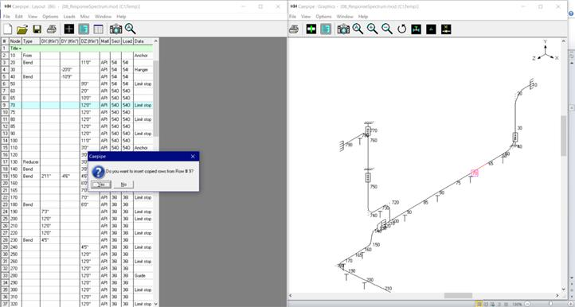Click the printer icon in the Graphics window
Image resolution: width=575 pixels, height=307 pixels.
tap(294, 29)
